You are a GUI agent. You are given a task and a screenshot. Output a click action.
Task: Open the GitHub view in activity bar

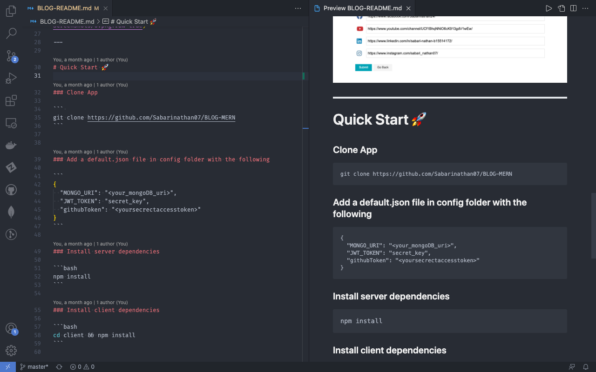click(11, 190)
